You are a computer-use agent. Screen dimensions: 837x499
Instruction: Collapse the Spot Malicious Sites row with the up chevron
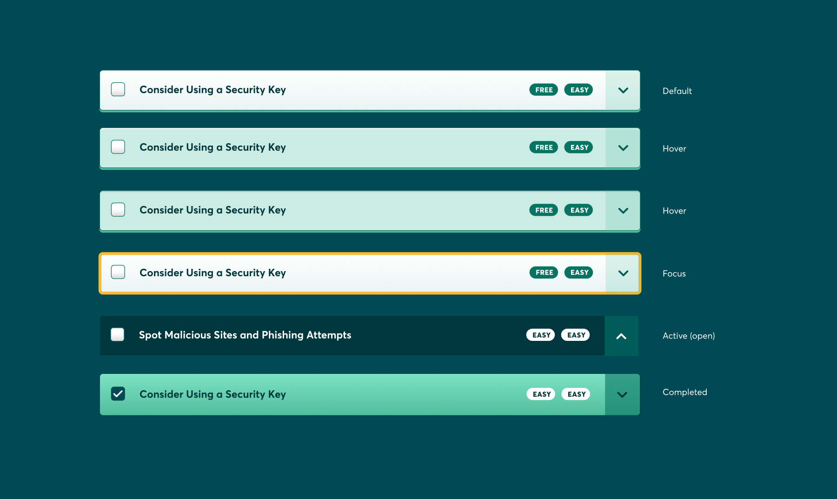pyautogui.click(x=621, y=336)
